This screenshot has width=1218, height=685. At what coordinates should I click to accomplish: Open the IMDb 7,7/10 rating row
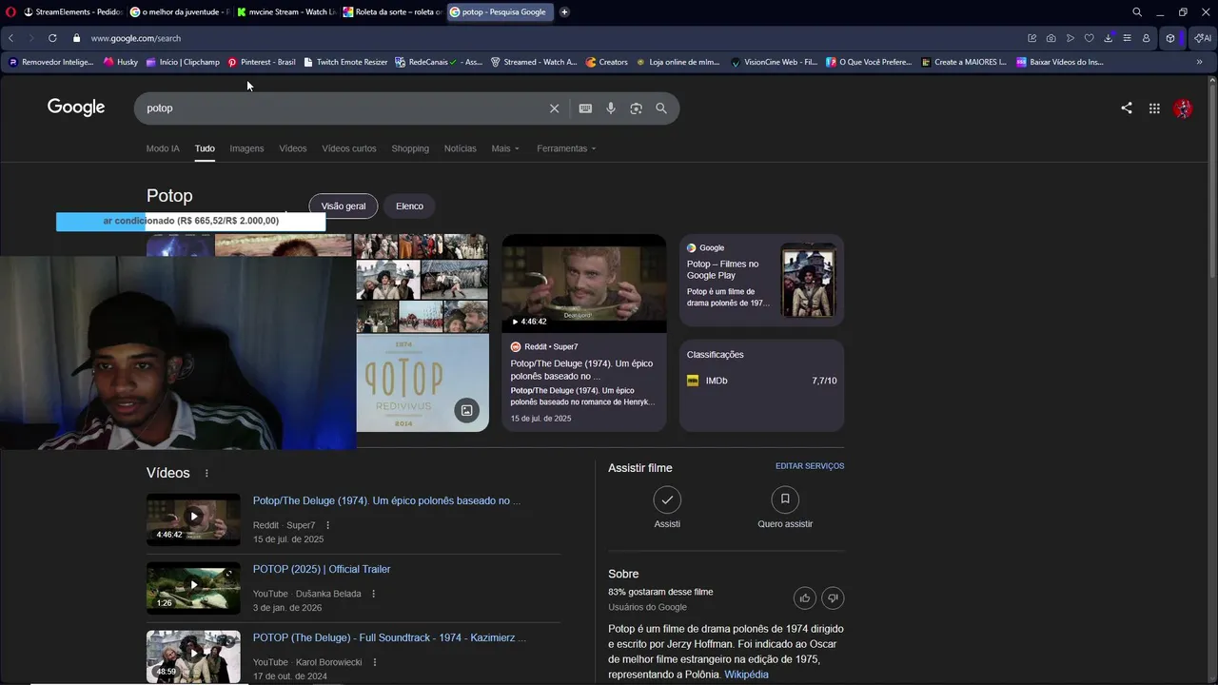click(761, 381)
